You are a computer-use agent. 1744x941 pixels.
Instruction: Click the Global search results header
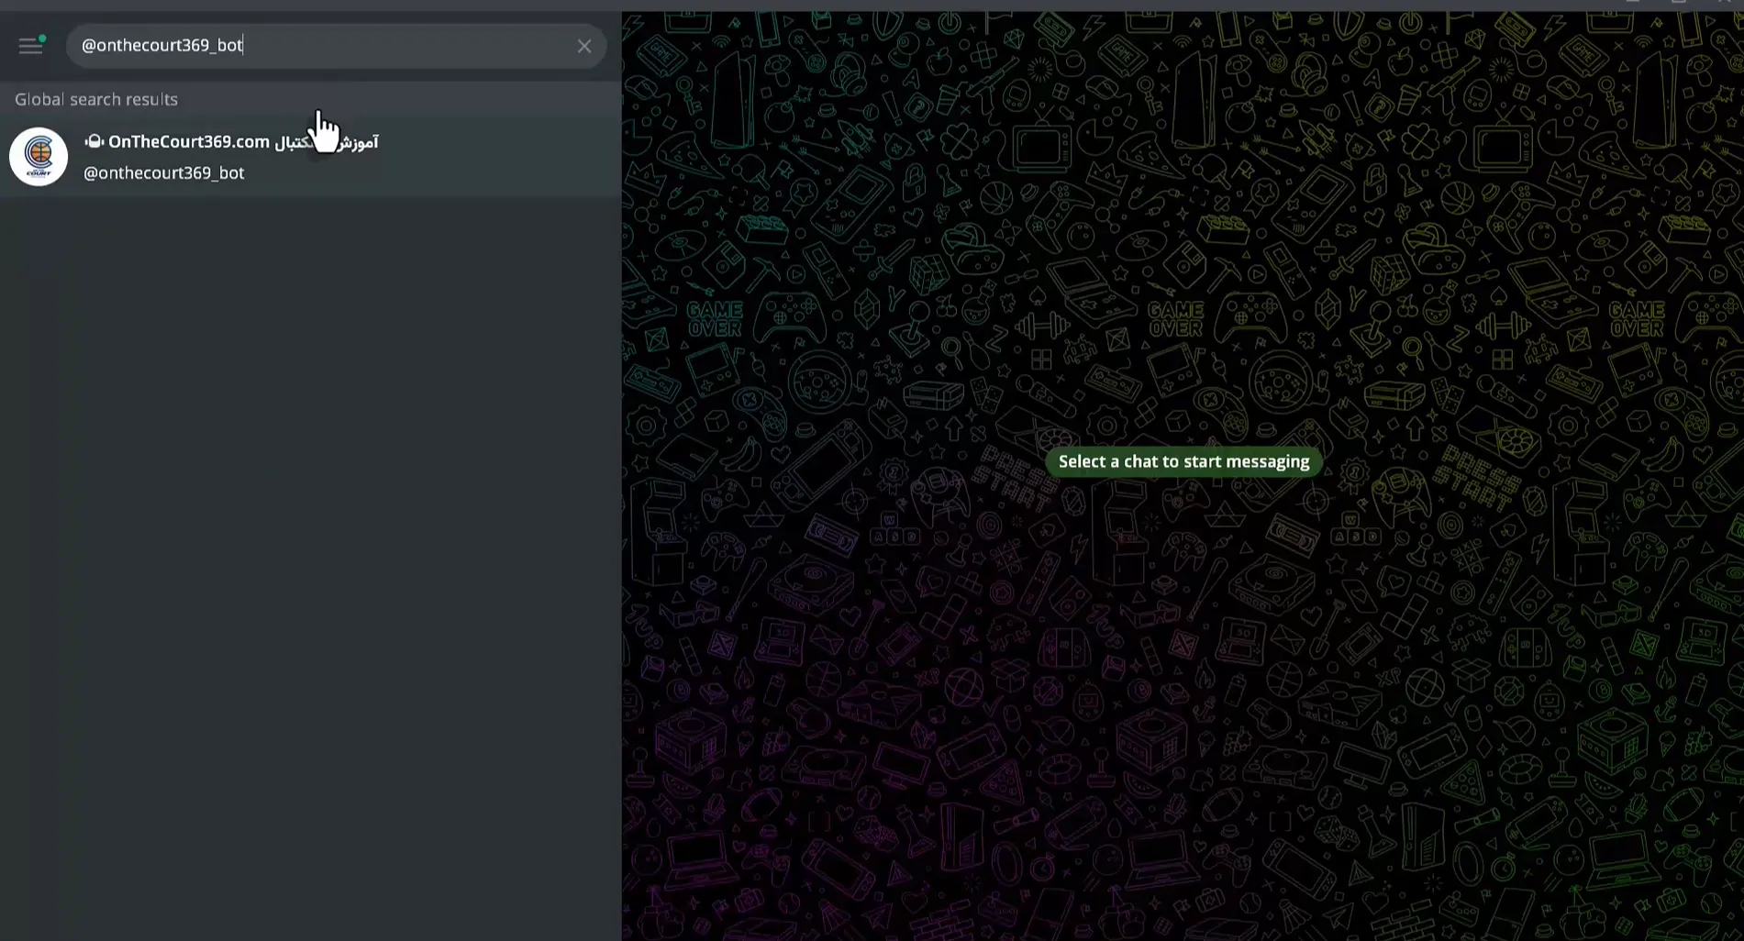[x=96, y=99]
